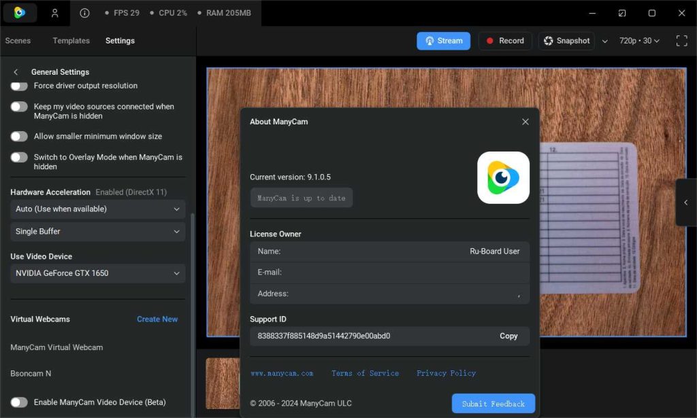
Task: Toggle Switch to Overlay Mode when hidden
Action: (x=19, y=157)
